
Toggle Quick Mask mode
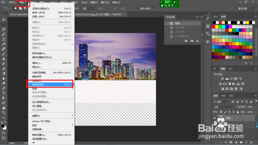(3, 133)
